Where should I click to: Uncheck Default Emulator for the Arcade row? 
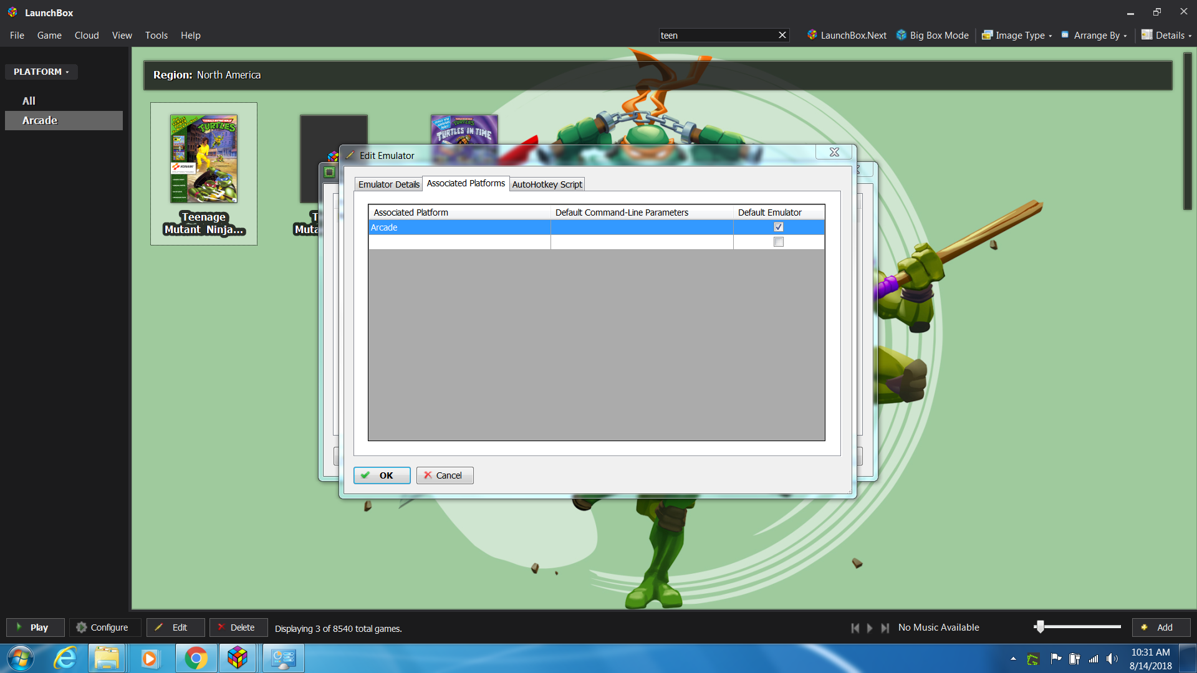click(x=779, y=227)
